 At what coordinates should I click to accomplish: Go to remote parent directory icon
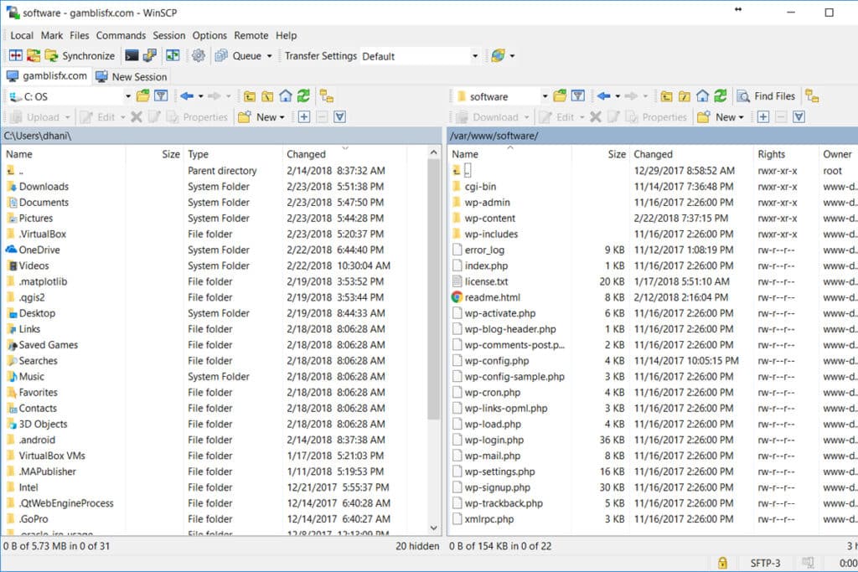[x=666, y=96]
